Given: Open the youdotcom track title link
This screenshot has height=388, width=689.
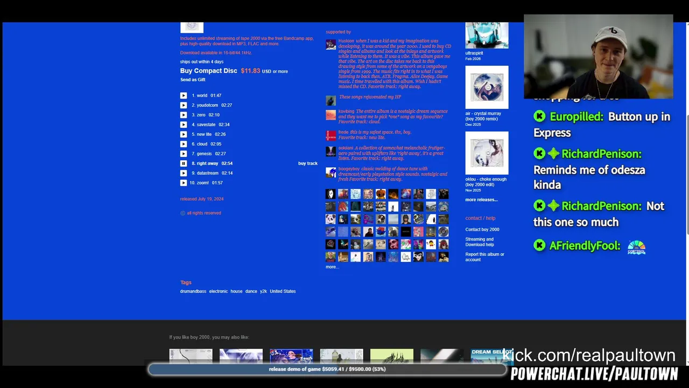Looking at the screenshot, I should (207, 105).
